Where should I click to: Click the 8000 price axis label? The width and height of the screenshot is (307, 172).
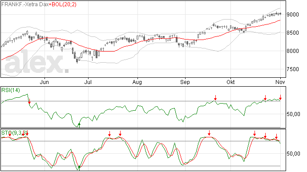coord(293,51)
